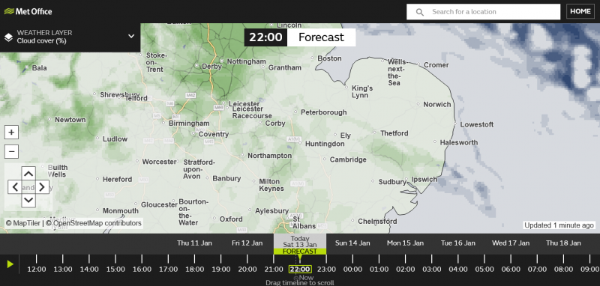This screenshot has height=286, width=600.
Task: Jump to 13:00 on timeline
Action: point(63,270)
